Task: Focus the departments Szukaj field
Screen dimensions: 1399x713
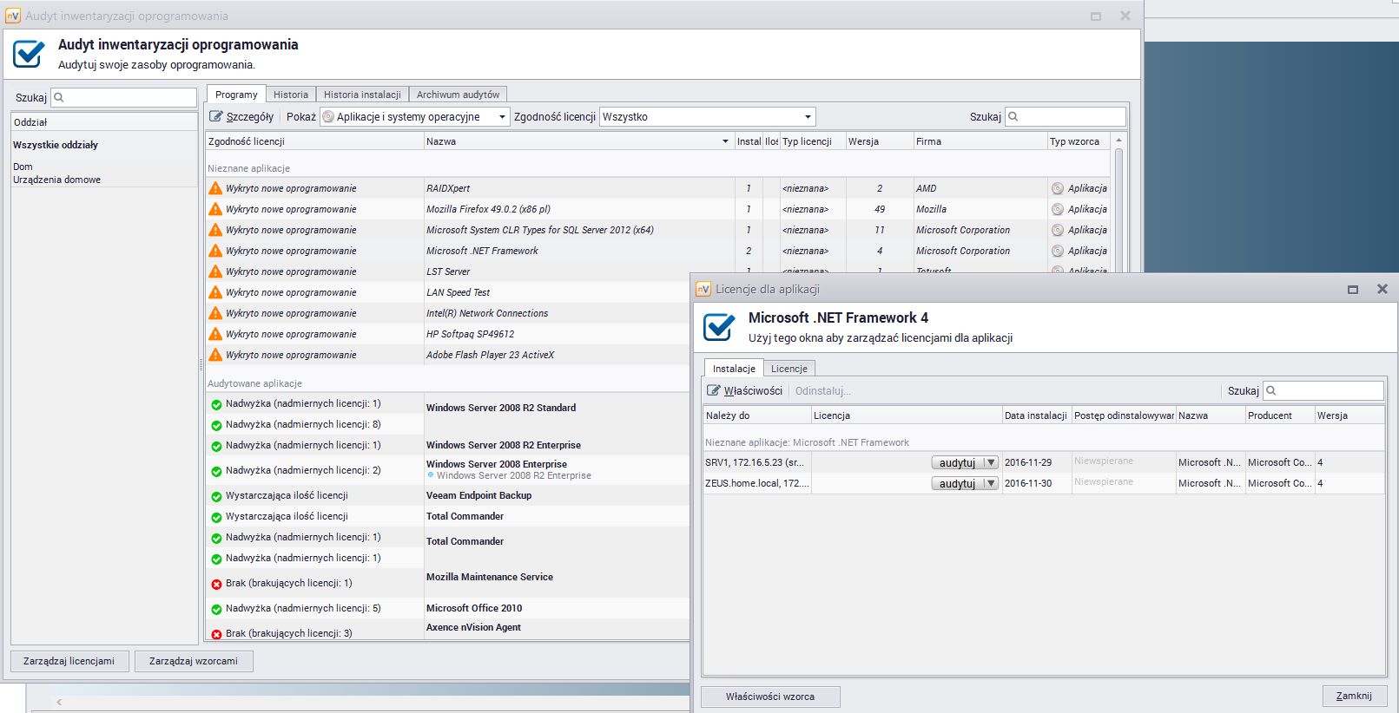Action: pyautogui.click(x=124, y=97)
